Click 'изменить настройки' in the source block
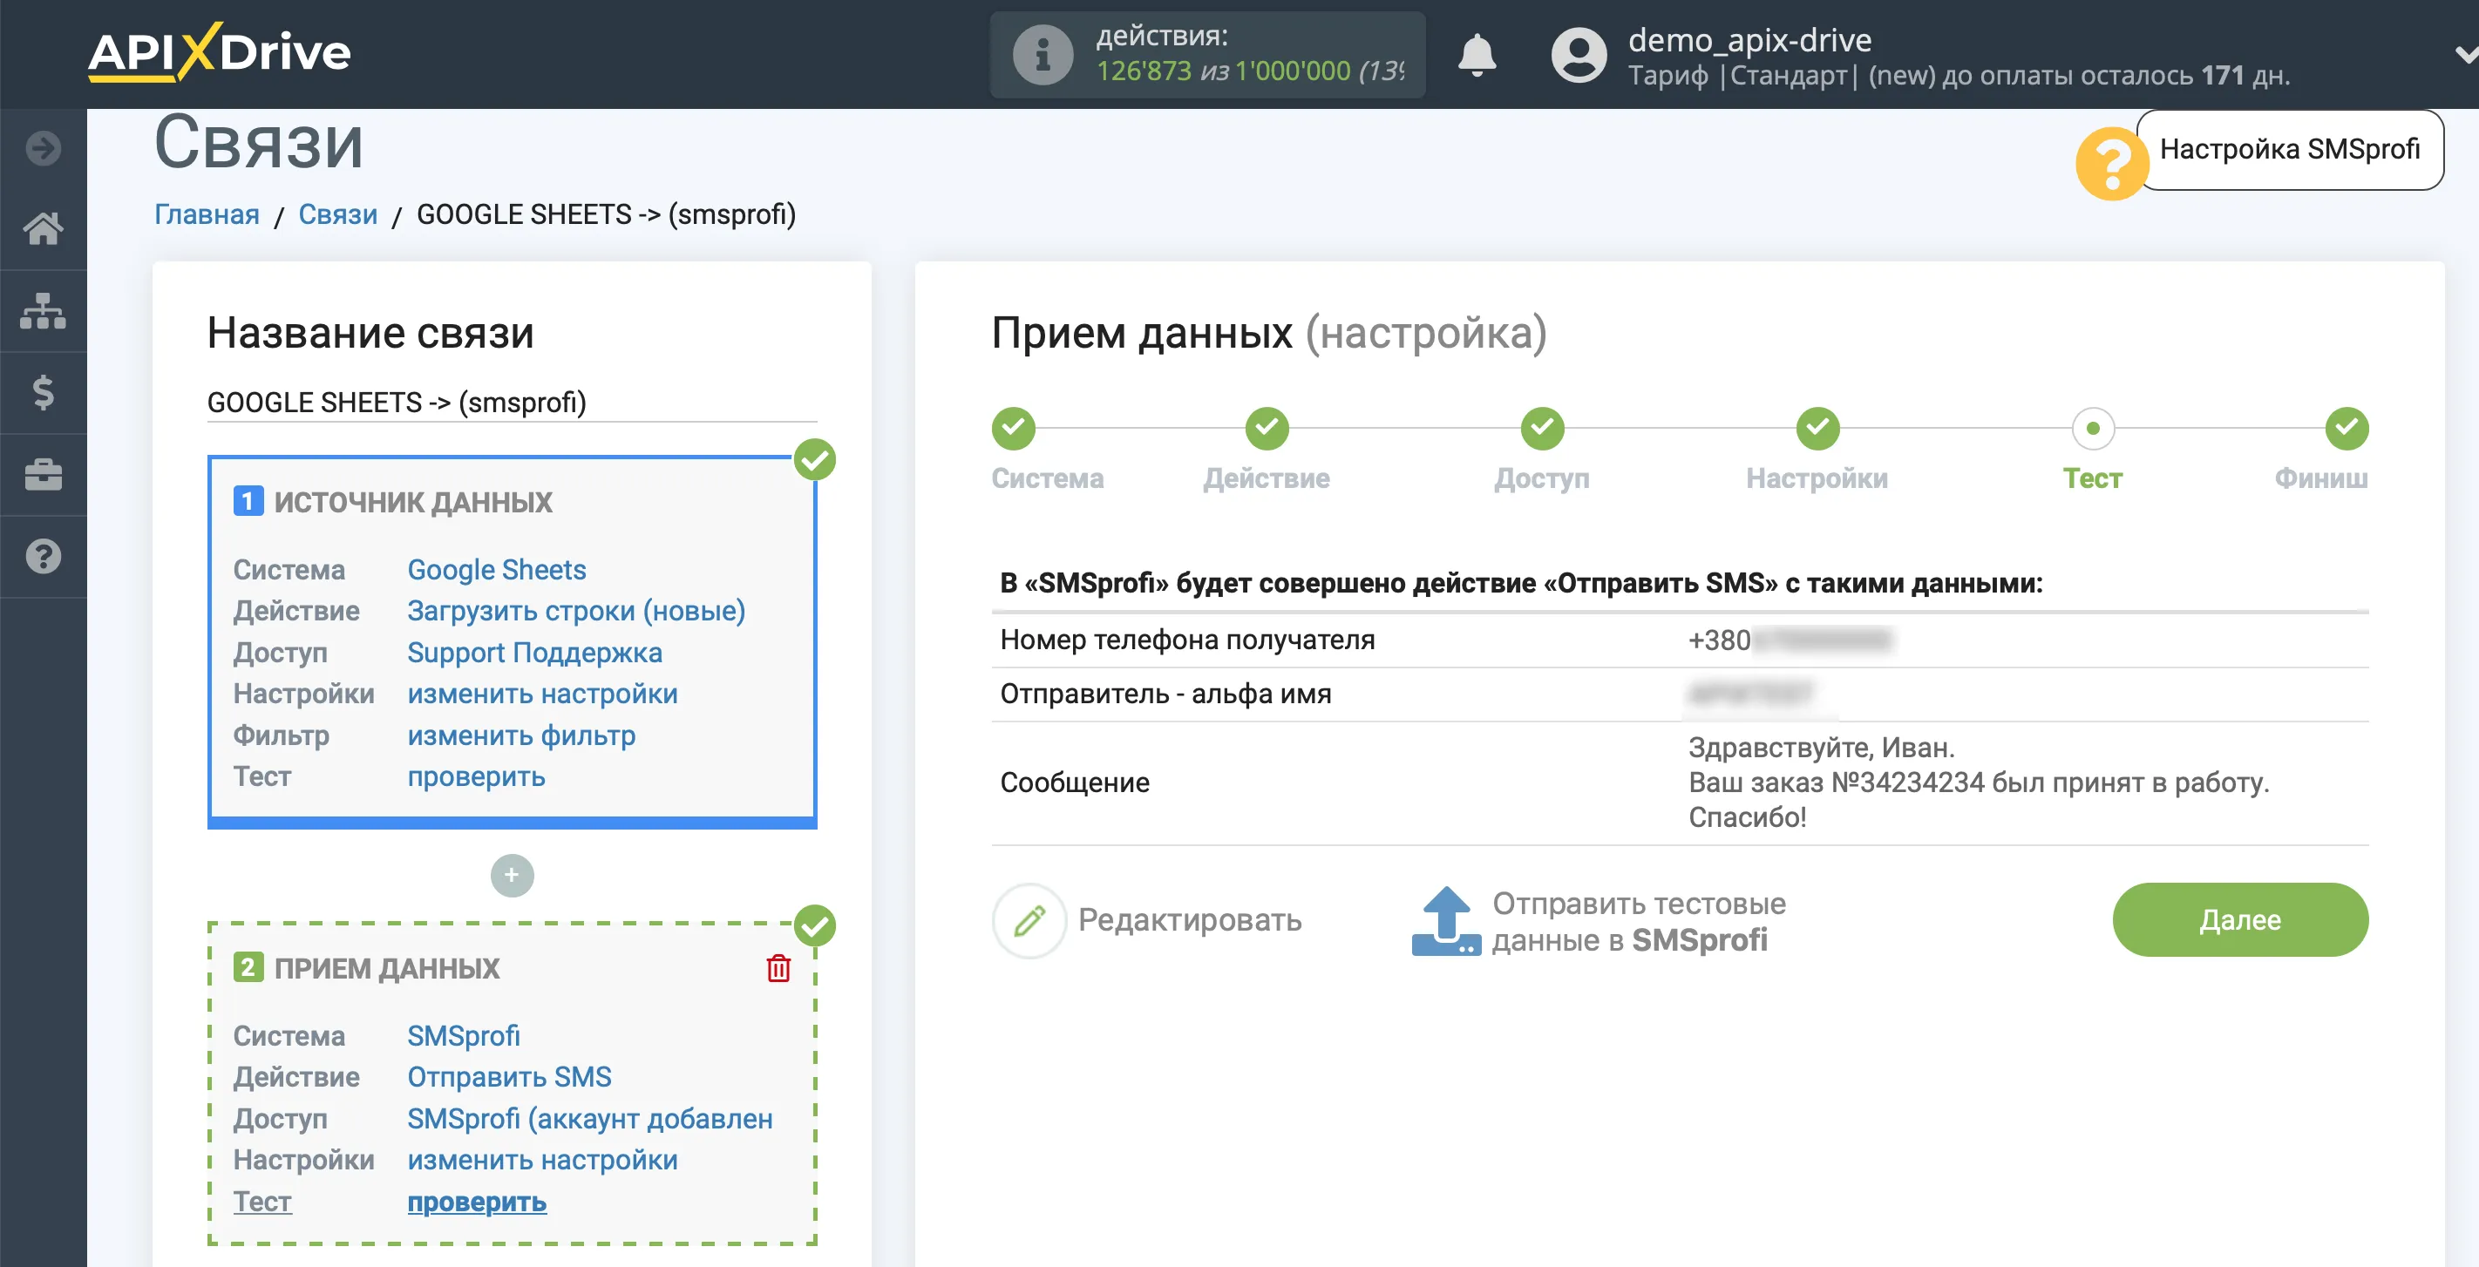The height and width of the screenshot is (1267, 2479). [542, 694]
